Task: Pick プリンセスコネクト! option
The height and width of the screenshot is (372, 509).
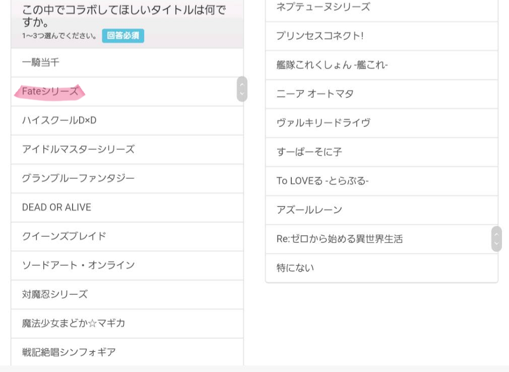Action: [x=320, y=36]
